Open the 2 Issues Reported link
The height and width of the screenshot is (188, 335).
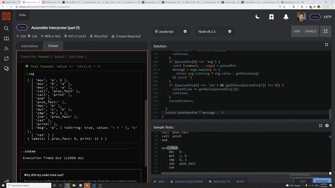pos(126,36)
